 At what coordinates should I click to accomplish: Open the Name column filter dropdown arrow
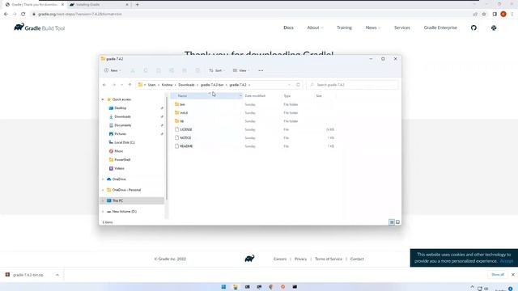(240, 95)
